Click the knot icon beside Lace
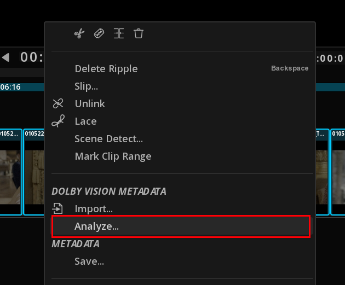This screenshot has height=285, width=345. [58, 121]
